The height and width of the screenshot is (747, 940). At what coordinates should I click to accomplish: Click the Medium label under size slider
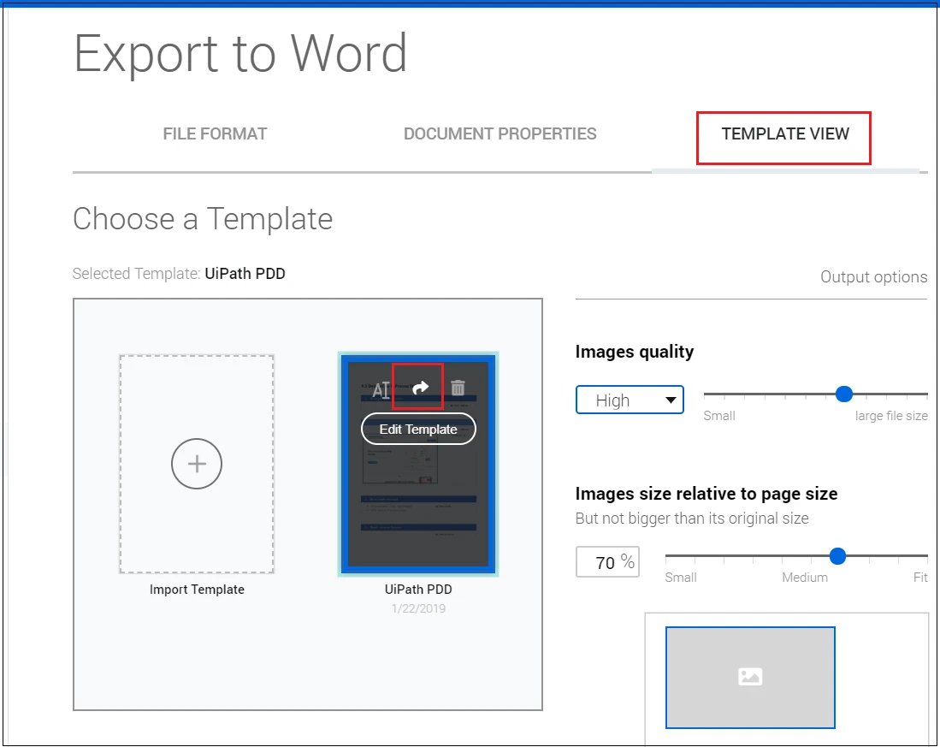point(805,578)
